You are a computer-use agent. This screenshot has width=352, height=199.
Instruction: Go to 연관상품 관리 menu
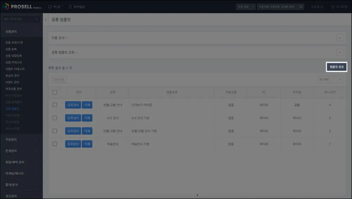[x=14, y=89]
